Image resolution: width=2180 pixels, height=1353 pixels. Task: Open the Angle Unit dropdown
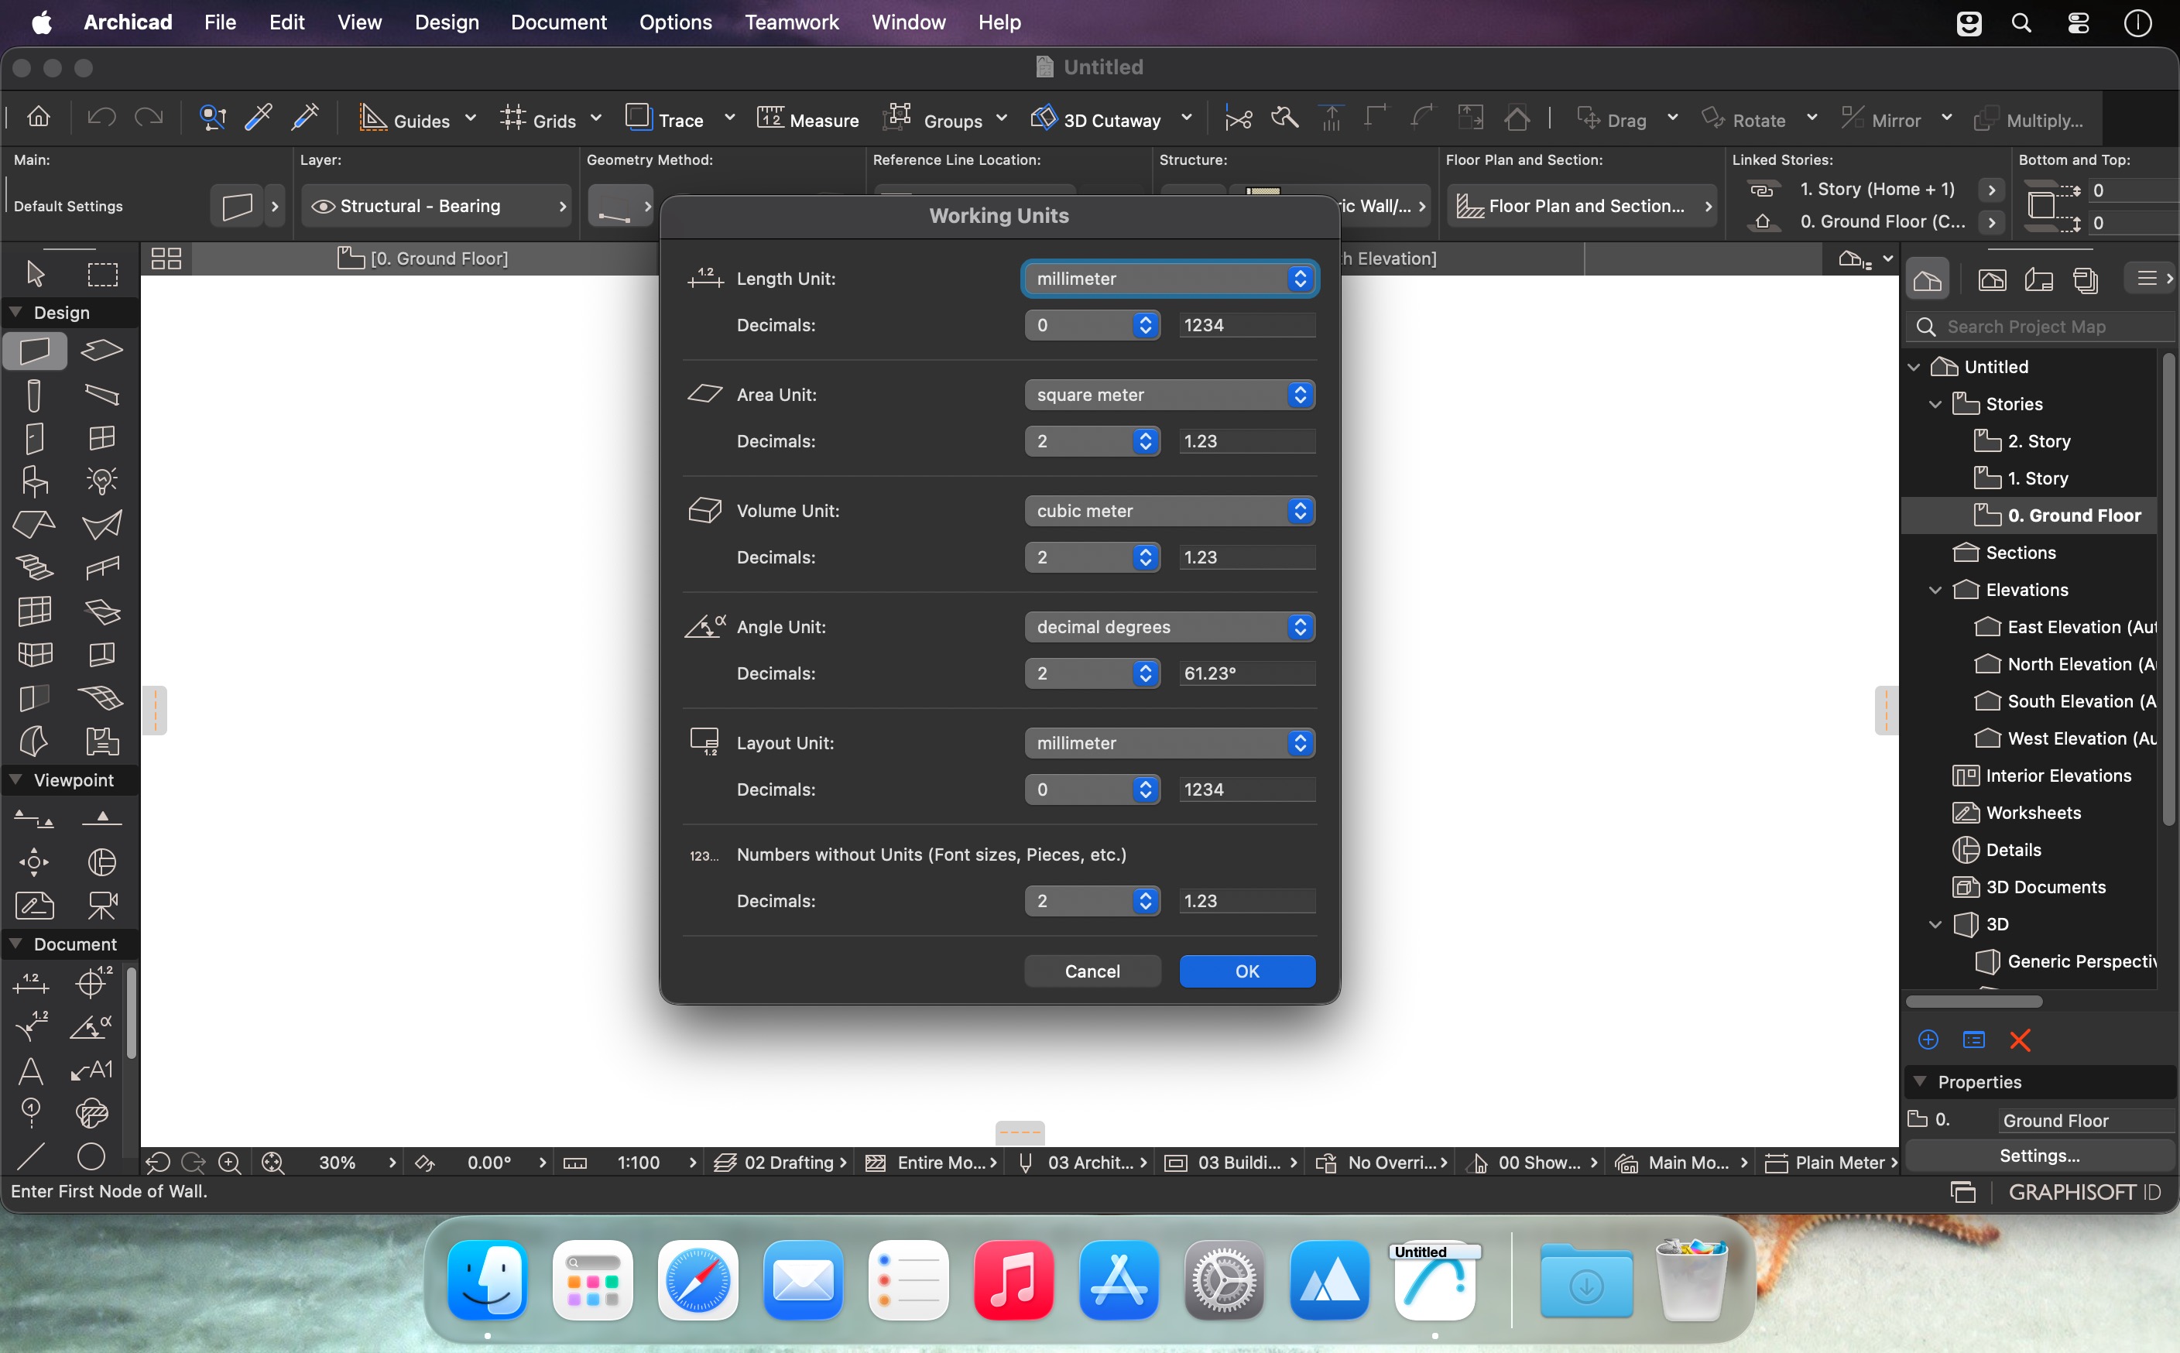(x=1170, y=627)
